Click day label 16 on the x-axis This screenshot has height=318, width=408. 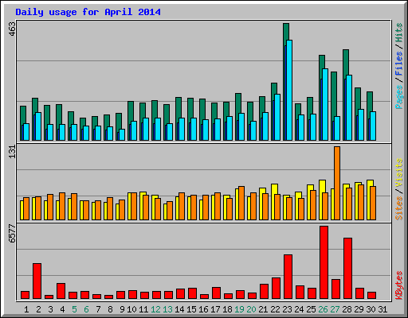[203, 309]
